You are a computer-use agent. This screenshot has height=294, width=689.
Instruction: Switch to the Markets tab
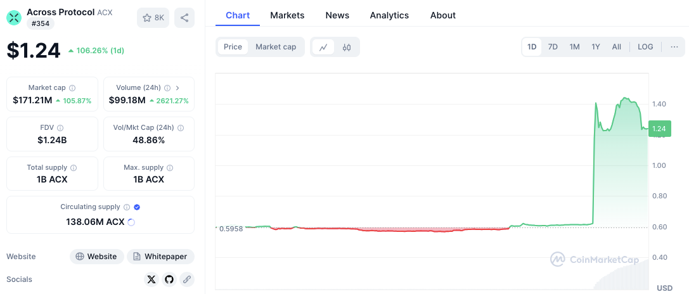tap(287, 15)
